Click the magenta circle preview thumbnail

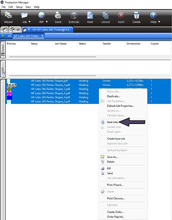click(x=9, y=93)
